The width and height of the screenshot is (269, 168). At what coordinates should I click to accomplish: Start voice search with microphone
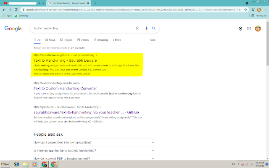pyautogui.click(x=146, y=29)
